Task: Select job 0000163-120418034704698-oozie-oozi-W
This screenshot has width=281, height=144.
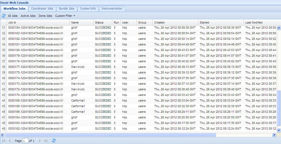Action: tap(36, 123)
